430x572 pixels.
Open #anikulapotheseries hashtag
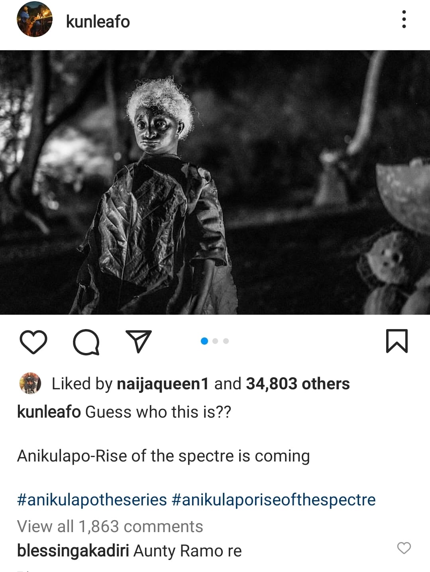[92, 500]
